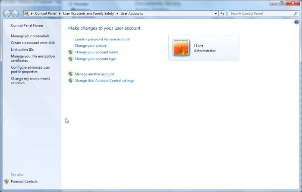Click shield icon beside Manage another account
Image resolution: width=302 pixels, height=192 pixels.
click(70, 74)
